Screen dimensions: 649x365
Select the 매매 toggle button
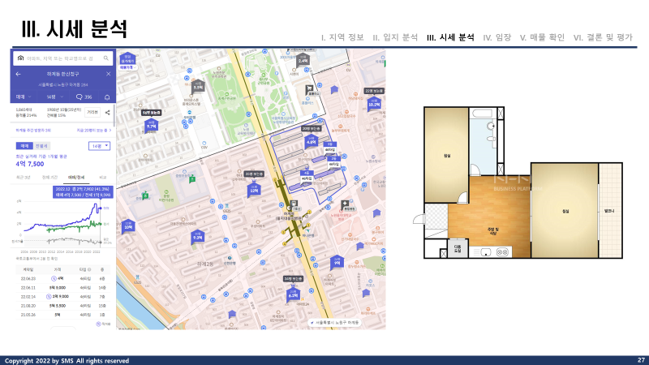[24, 146]
